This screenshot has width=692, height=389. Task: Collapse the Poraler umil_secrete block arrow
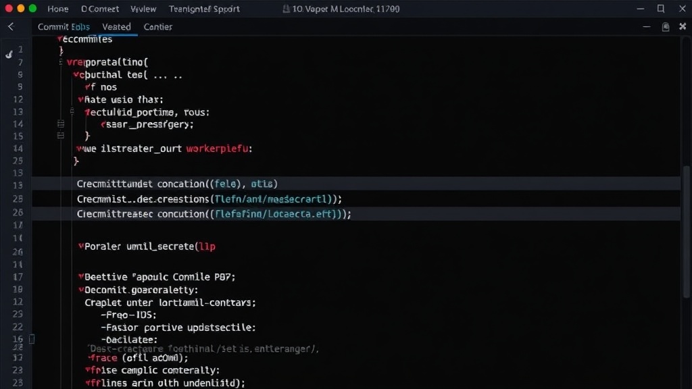(81, 246)
